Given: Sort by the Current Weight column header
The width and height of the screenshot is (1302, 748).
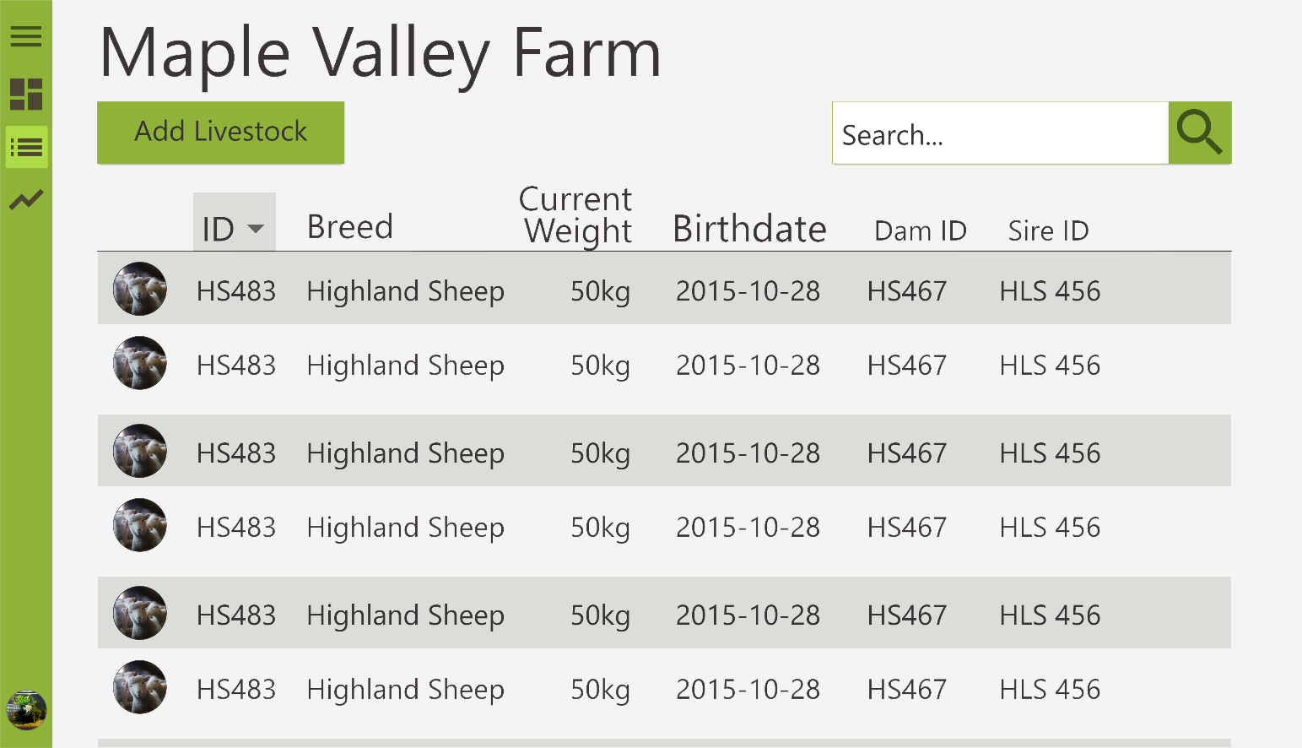Looking at the screenshot, I should coord(576,215).
